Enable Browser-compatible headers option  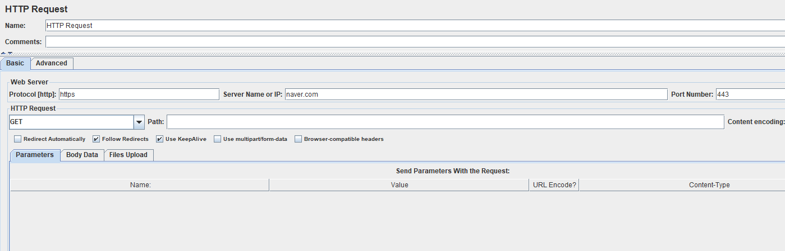[299, 139]
